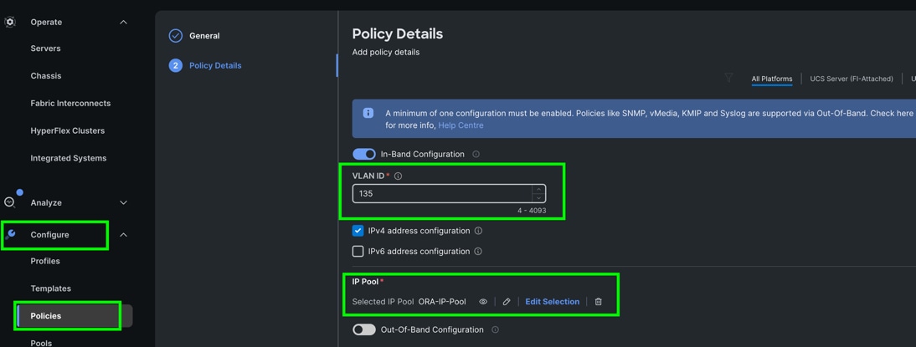Expand the Analyze section chevron
This screenshot has height=347, width=916.
[124, 203]
